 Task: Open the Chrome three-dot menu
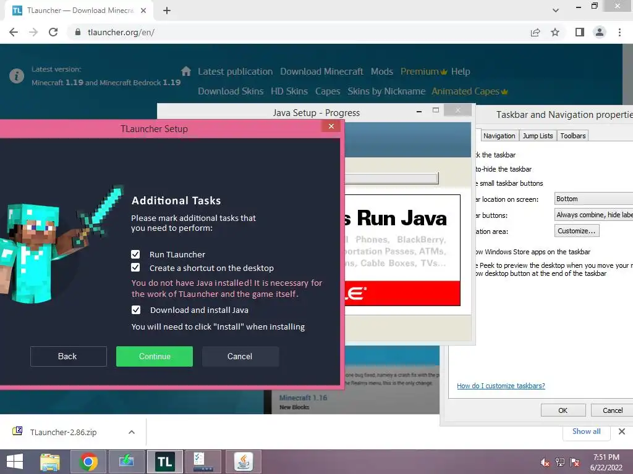pos(619,32)
